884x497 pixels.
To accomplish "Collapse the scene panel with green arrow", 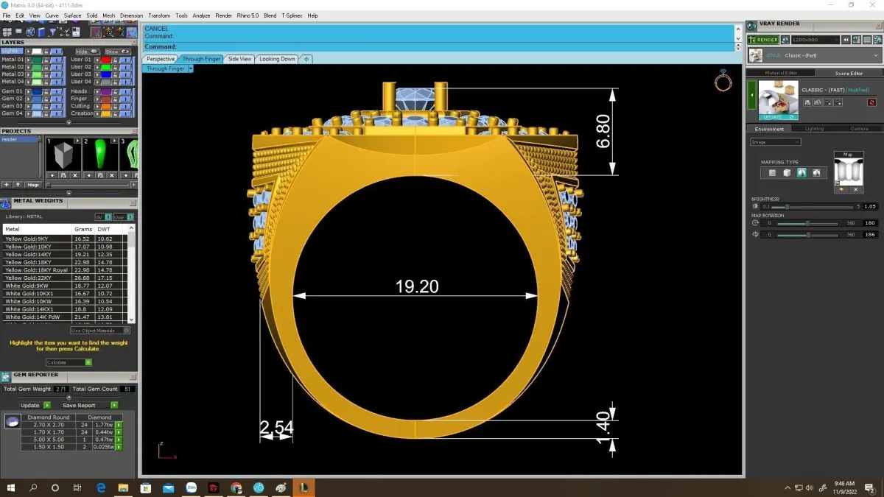I will pos(752,95).
